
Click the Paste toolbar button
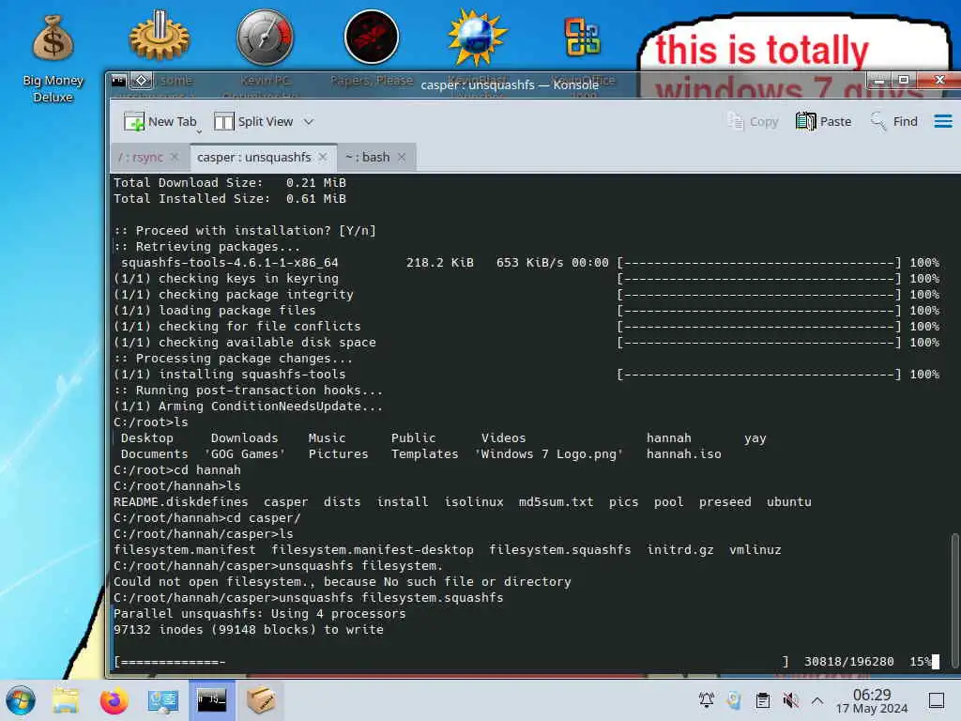(823, 121)
